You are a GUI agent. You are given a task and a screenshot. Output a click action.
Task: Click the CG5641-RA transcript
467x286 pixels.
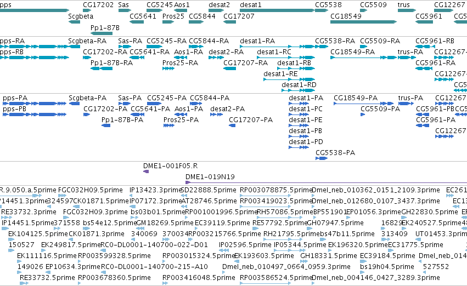(x=137, y=58)
